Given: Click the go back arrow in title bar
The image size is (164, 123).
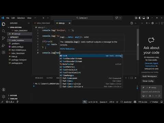Looking at the screenshot, I should (x=44, y=18).
